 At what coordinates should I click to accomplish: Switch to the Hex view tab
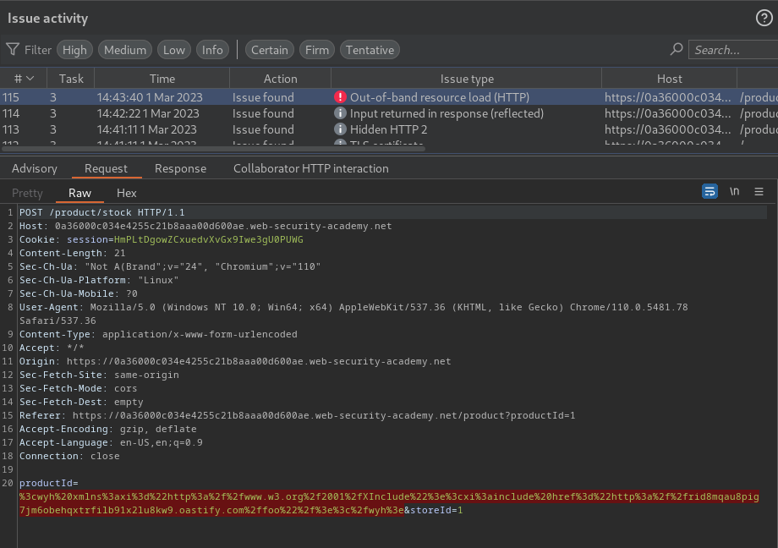pyautogui.click(x=127, y=193)
